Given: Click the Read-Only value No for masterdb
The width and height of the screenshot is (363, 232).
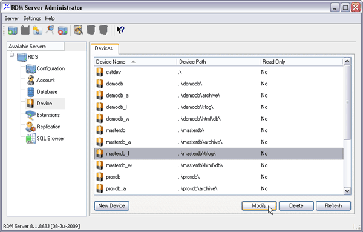Looking at the screenshot, I should (264, 130).
